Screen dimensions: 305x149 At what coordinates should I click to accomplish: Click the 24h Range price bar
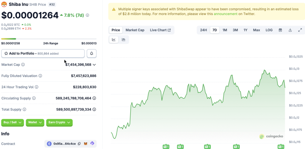(x=49, y=39)
